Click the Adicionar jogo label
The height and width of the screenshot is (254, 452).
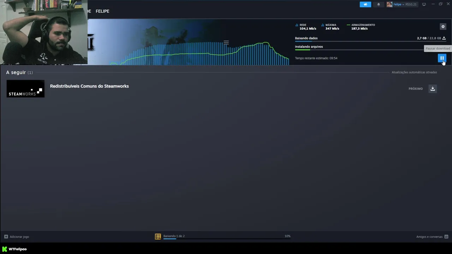pyautogui.click(x=19, y=237)
